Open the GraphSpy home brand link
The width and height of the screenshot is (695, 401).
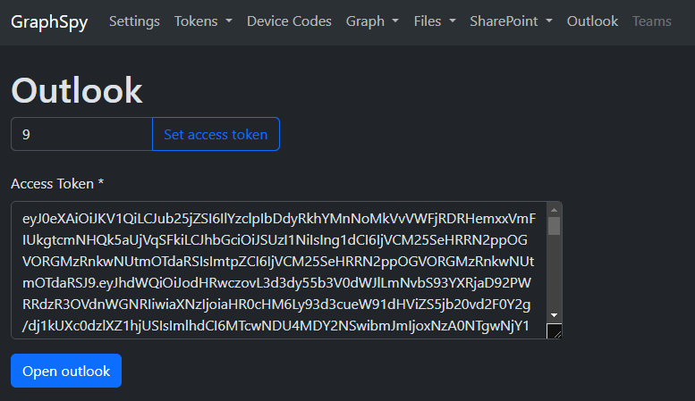point(49,21)
